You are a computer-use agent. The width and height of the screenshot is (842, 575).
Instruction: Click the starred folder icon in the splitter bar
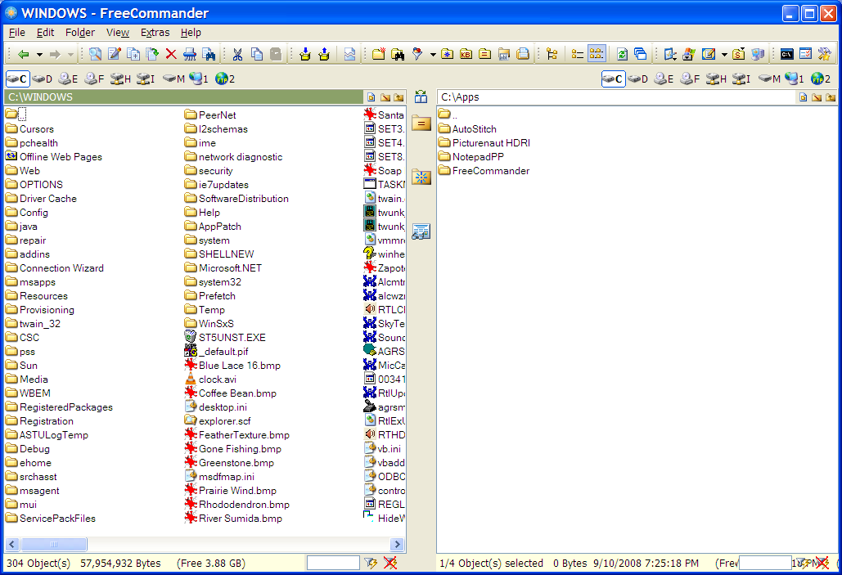(421, 177)
